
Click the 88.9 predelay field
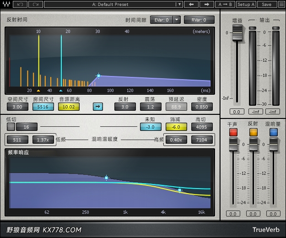(176, 107)
